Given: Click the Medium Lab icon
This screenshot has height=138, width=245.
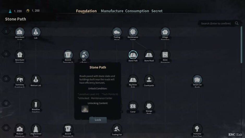Looking at the screenshot, I should pos(36,80).
